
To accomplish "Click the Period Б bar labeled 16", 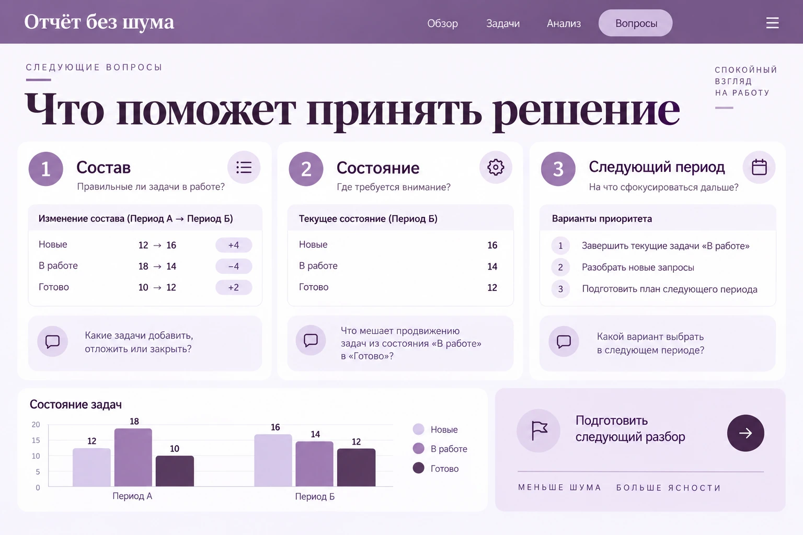I will pyautogui.click(x=273, y=460).
